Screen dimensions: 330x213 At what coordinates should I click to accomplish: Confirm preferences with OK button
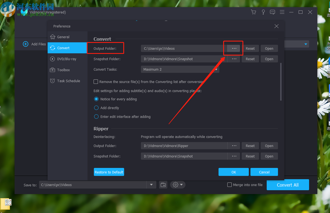pyautogui.click(x=234, y=172)
